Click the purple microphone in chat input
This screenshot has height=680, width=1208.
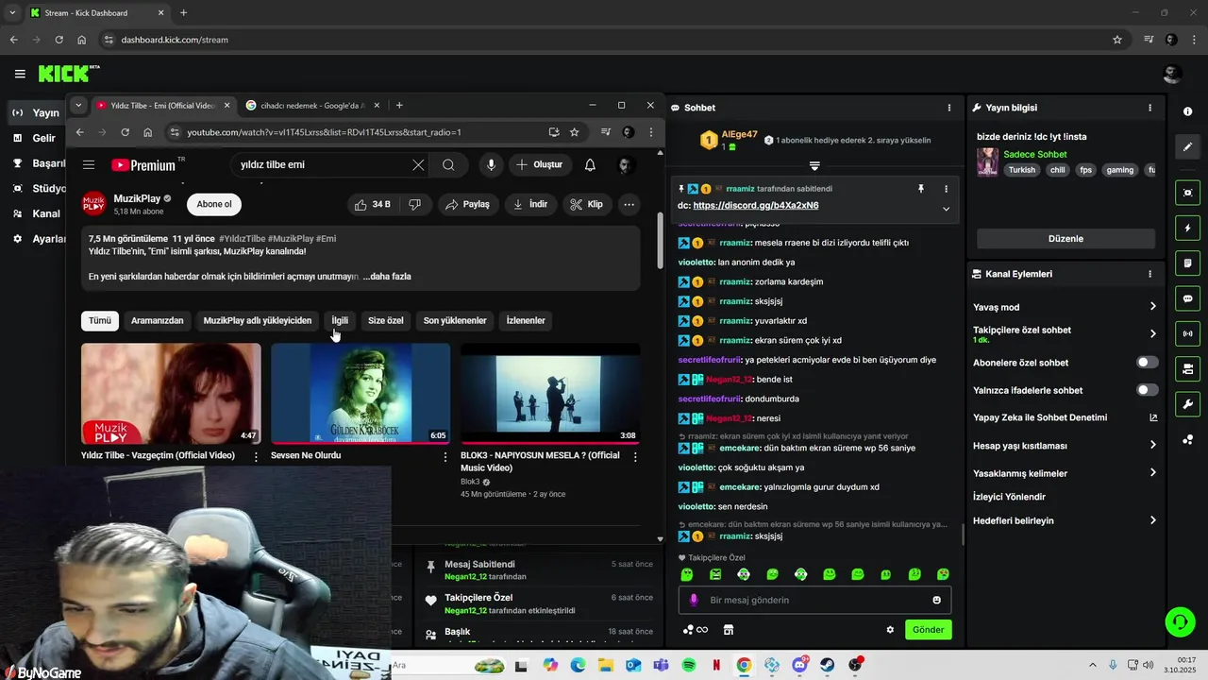click(694, 600)
